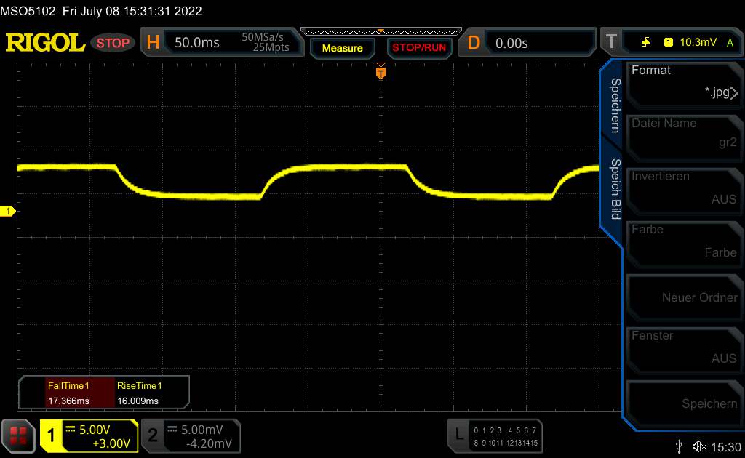Open the delay D icon
The height and width of the screenshot is (458, 745).
473,43
